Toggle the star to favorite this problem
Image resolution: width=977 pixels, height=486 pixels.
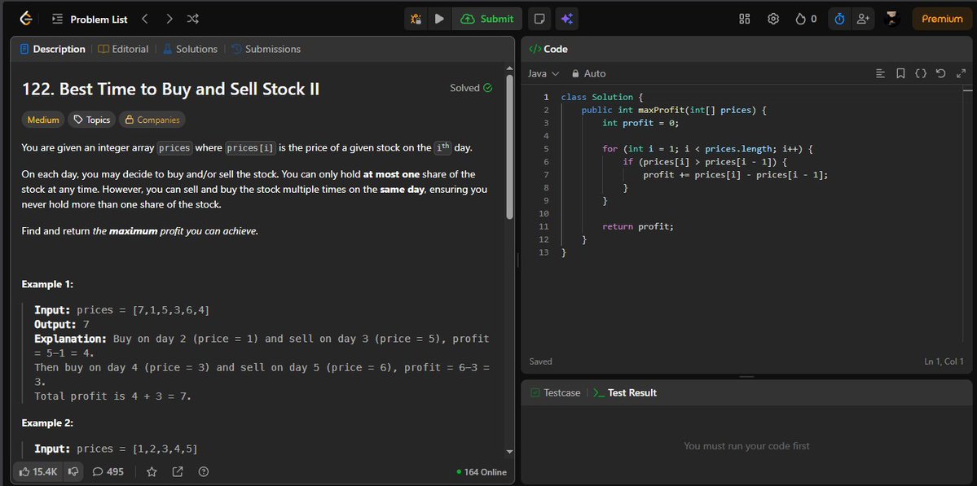click(152, 471)
